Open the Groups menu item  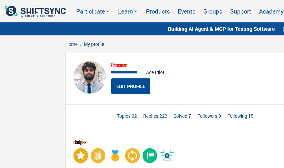click(x=213, y=11)
